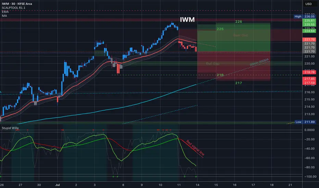Select the large IWM text annotation
319x188 pixels.
187,19
